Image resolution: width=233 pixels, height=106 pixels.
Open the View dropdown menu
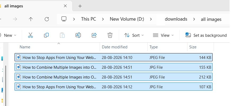click(163, 35)
